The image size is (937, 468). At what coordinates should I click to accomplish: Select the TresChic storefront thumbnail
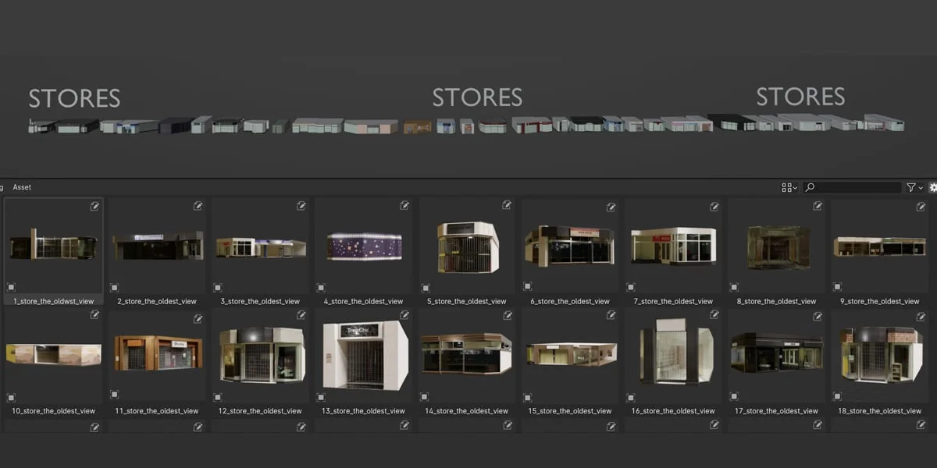coord(363,355)
